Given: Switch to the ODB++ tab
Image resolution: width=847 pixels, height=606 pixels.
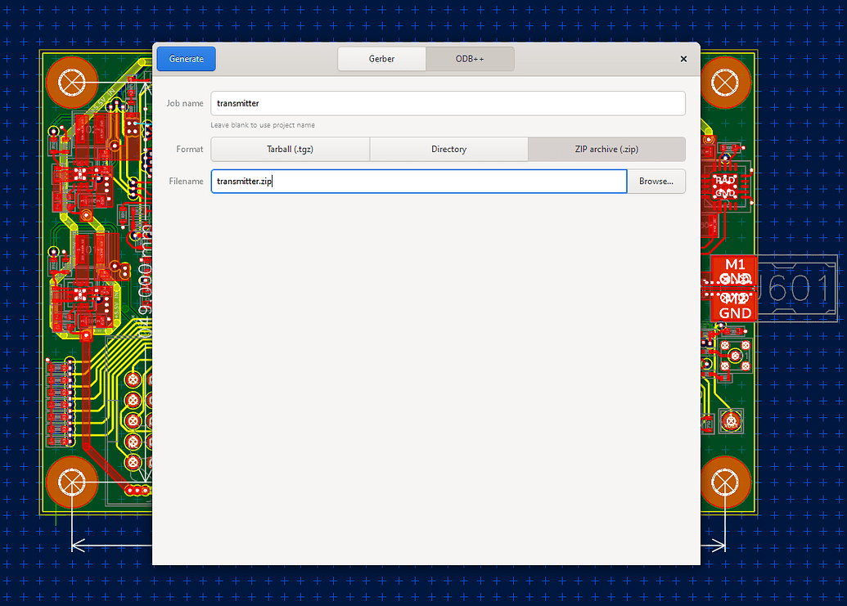Looking at the screenshot, I should [x=470, y=58].
